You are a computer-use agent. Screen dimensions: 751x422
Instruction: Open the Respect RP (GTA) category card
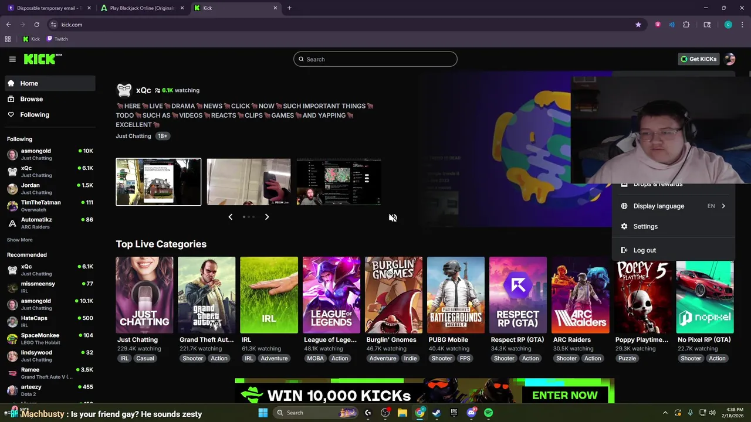pyautogui.click(x=518, y=295)
